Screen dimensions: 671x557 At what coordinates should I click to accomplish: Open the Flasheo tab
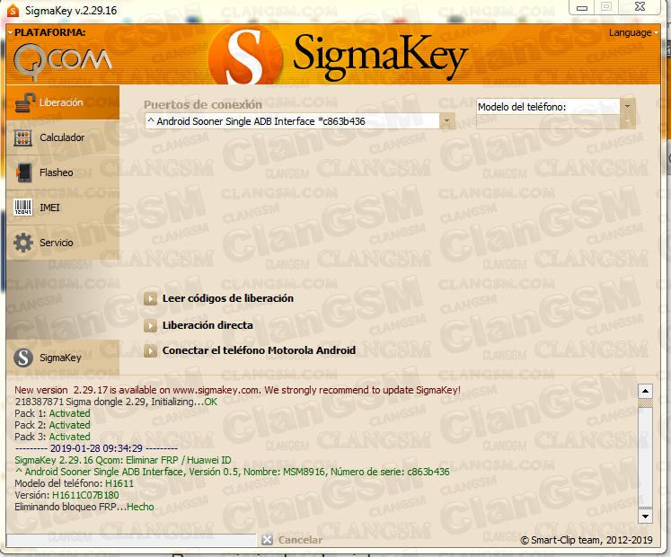[x=63, y=172]
